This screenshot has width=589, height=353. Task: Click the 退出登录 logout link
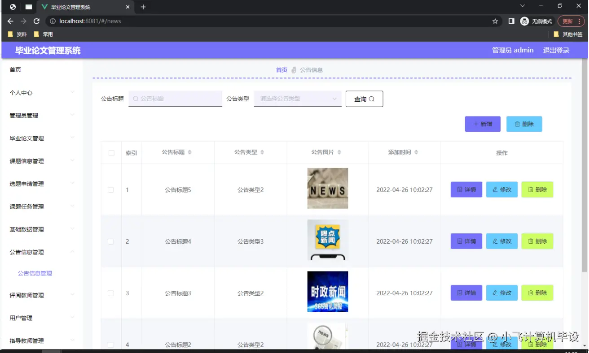click(556, 50)
